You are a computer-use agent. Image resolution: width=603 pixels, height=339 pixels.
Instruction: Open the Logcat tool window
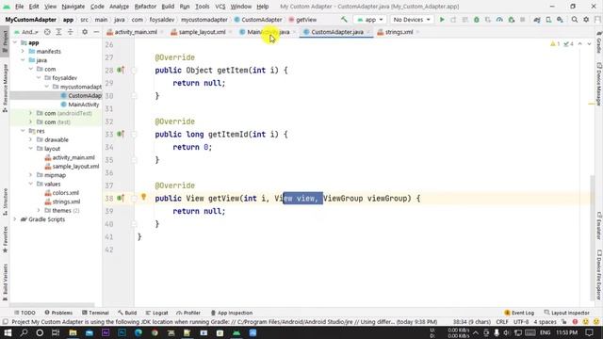(x=157, y=313)
